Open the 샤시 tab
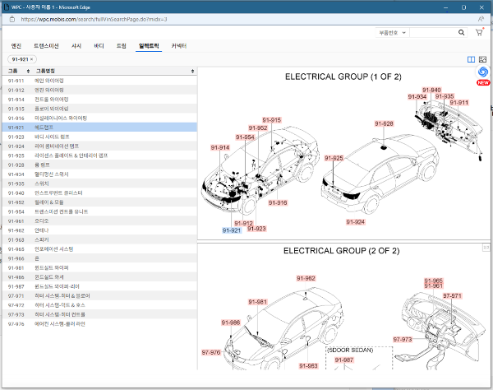The height and width of the screenshot is (390, 493). click(76, 46)
